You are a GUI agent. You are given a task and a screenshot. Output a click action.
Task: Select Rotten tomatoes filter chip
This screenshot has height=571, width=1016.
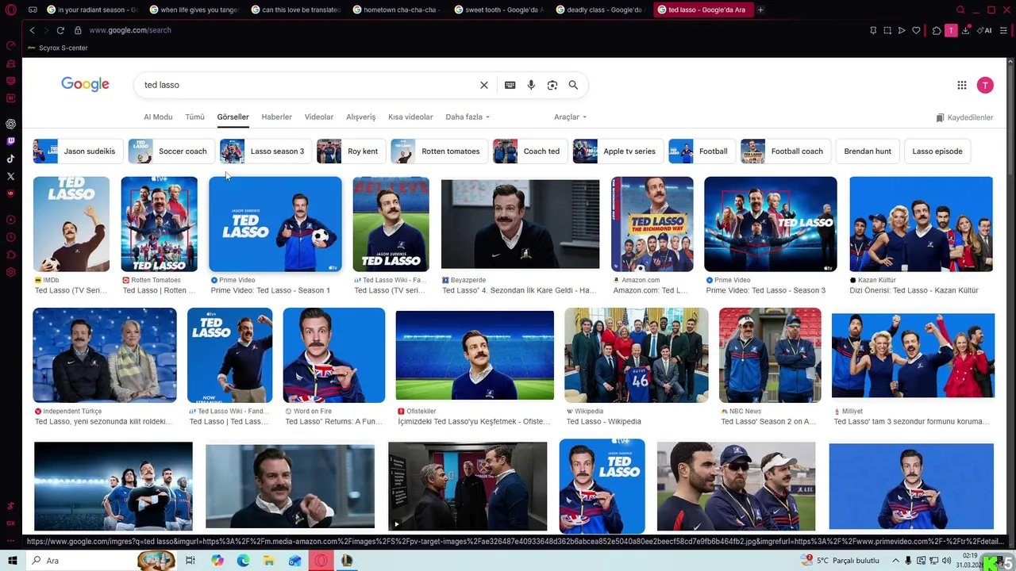coord(438,151)
